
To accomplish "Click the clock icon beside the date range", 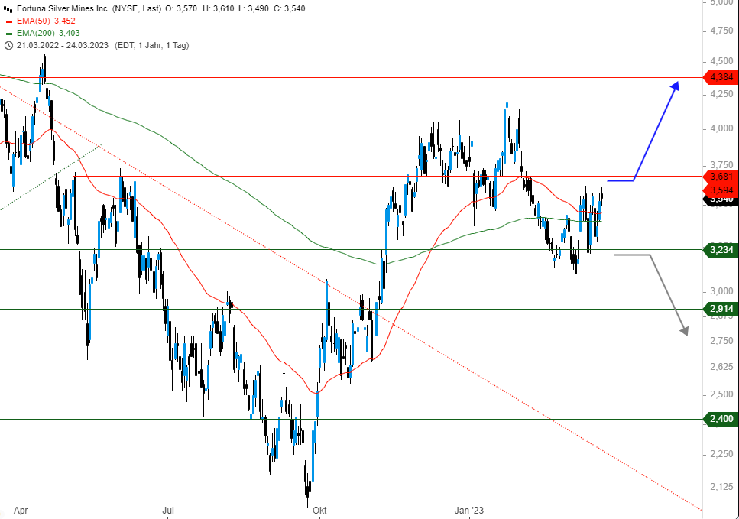I will pyautogui.click(x=8, y=45).
